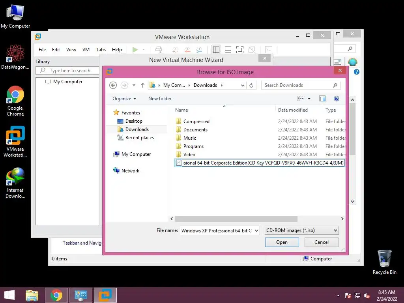The image size is (404, 303).
Task: Select Network in the navigation pane
Action: click(x=130, y=170)
